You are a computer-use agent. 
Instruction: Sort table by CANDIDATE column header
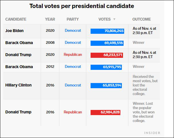[16, 19]
